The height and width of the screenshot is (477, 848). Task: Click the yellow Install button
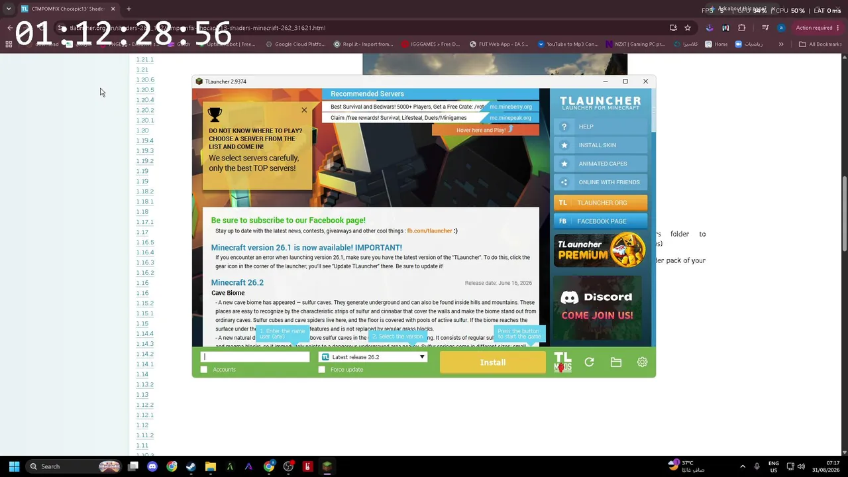click(493, 362)
